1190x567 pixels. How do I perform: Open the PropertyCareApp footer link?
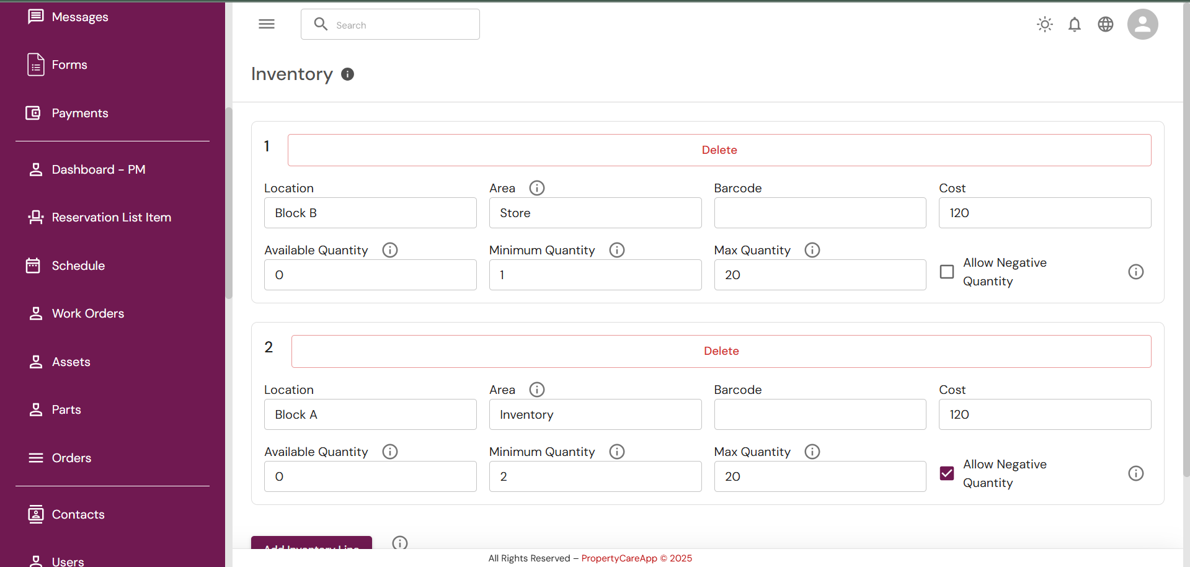618,558
